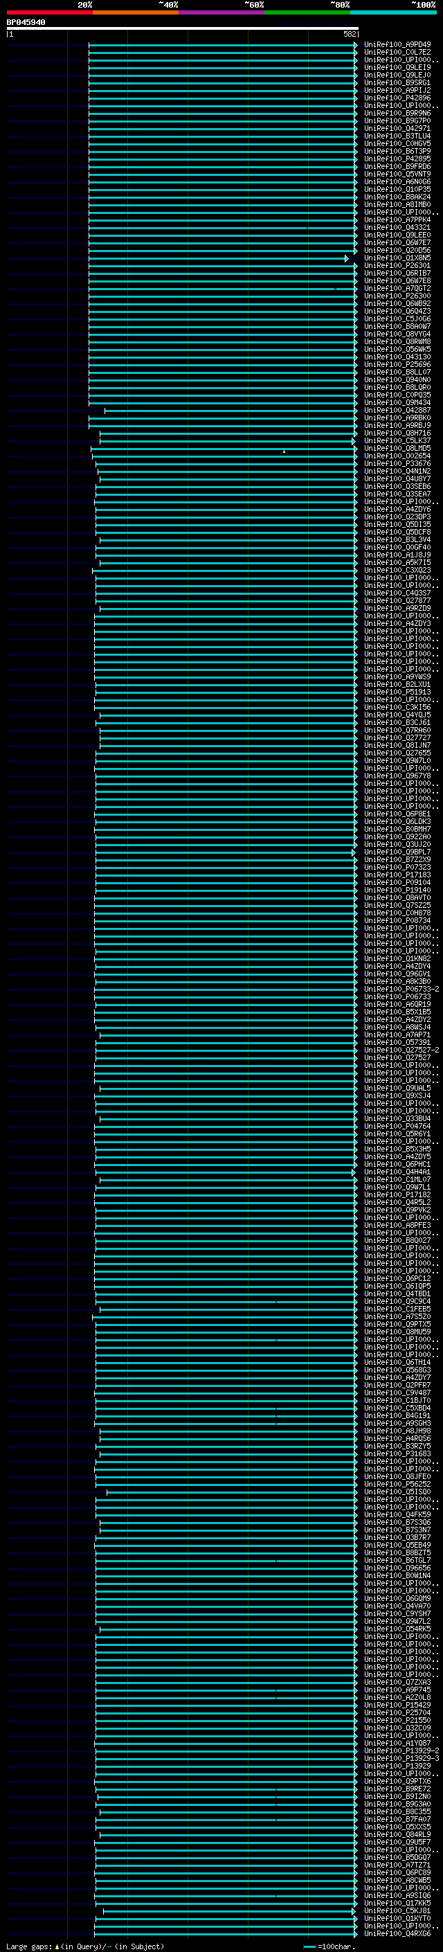Select the UniRef100_O02654 entry
The image size is (443, 1952).
coord(397,456)
